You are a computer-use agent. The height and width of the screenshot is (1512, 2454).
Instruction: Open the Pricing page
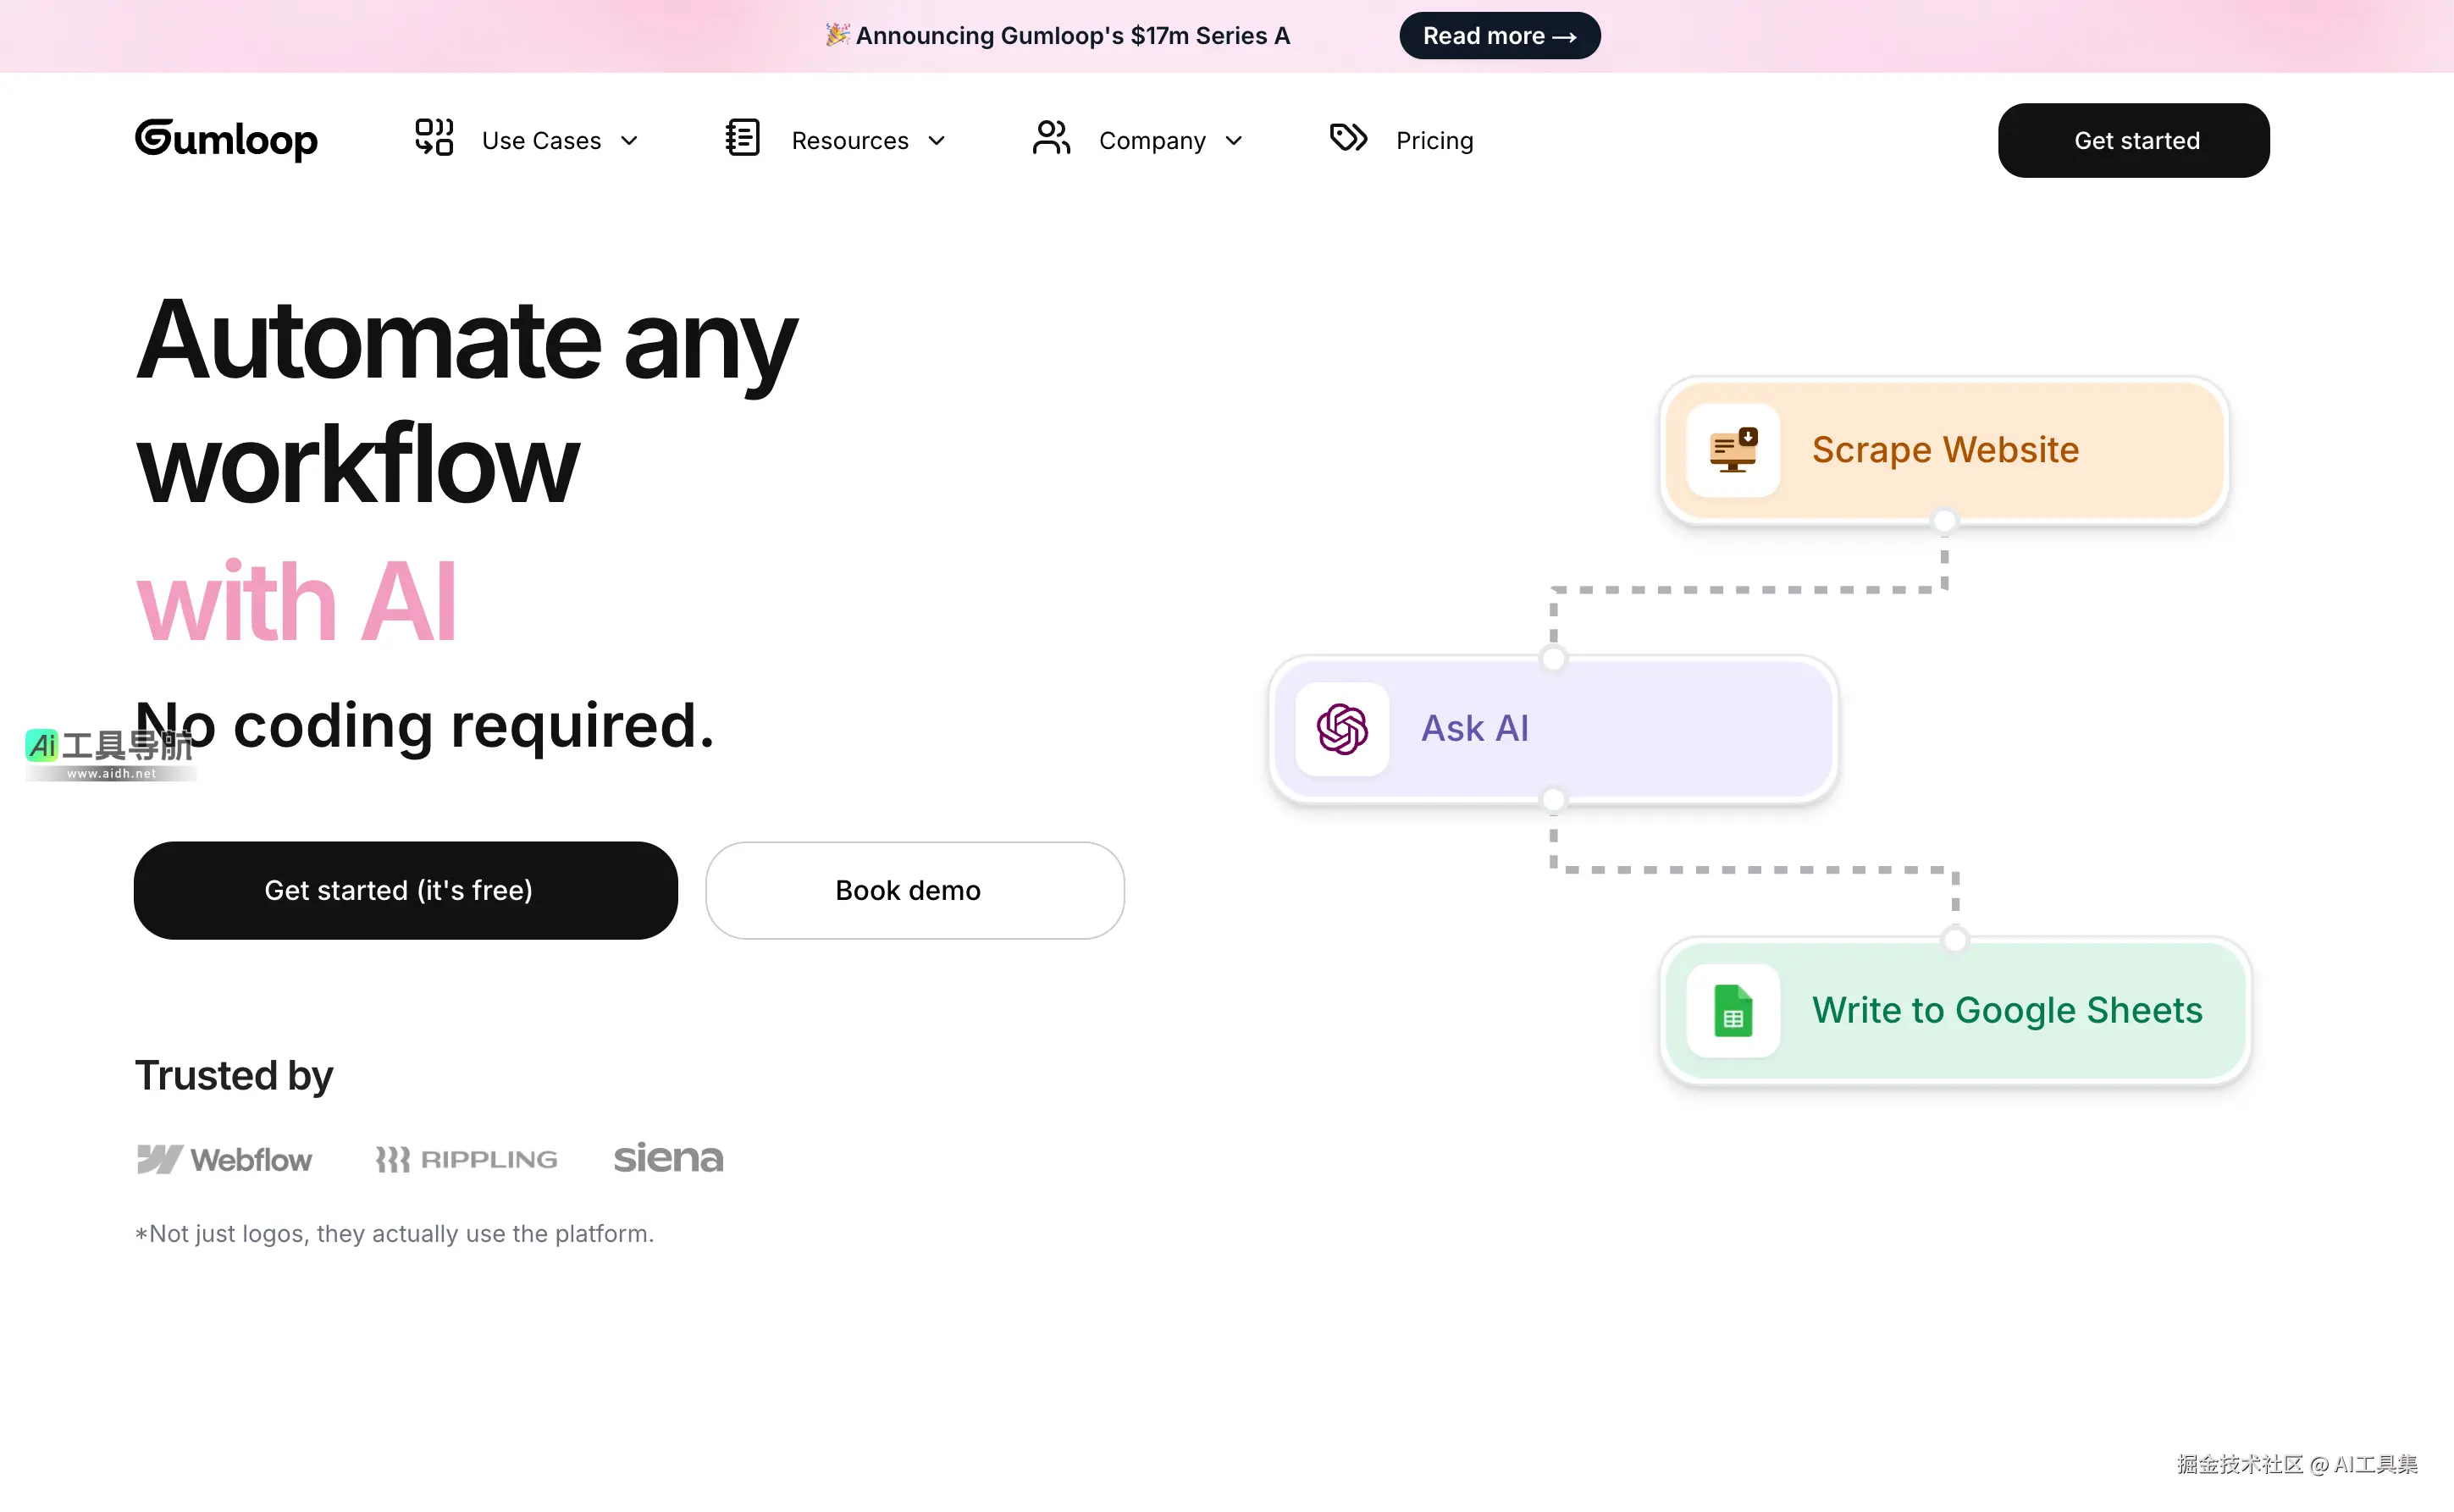(1434, 141)
